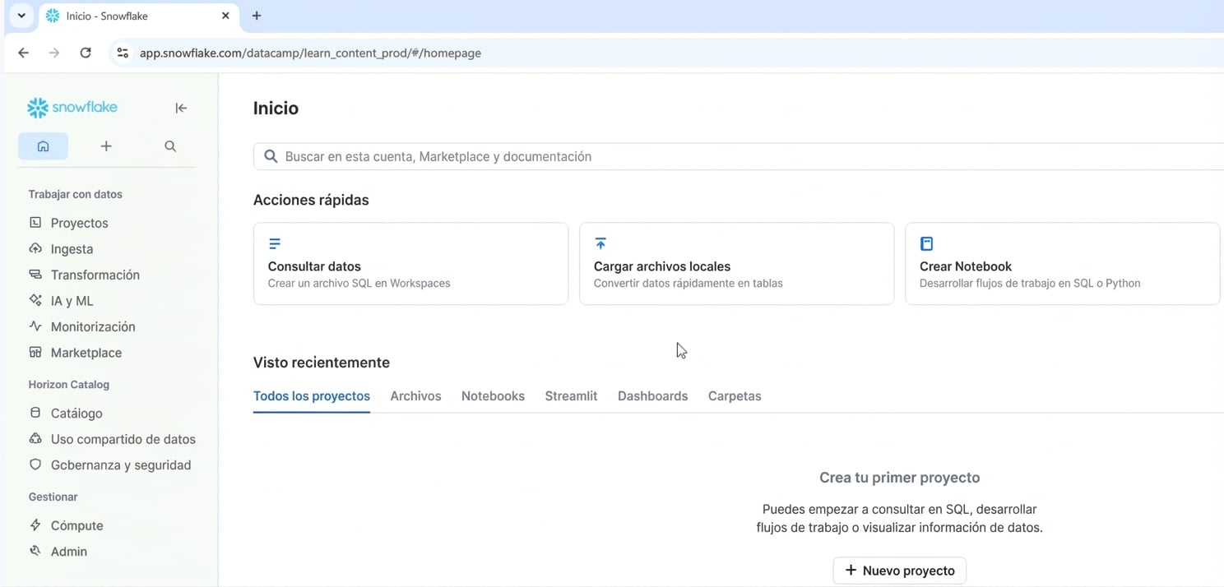Click the browser forward arrow
The height and width of the screenshot is (587, 1224).
[x=54, y=53]
